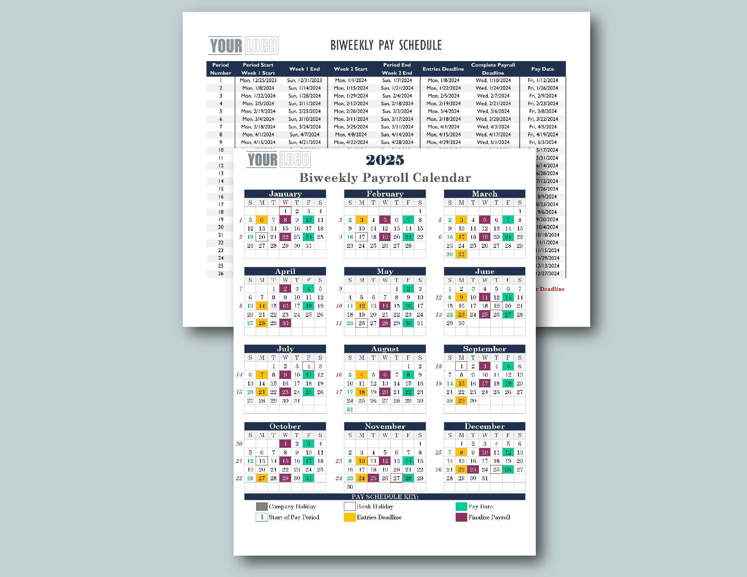Click the PAY SCHEDULE KEY label bar
Viewport: 747px width, 577px height.
tap(383, 498)
